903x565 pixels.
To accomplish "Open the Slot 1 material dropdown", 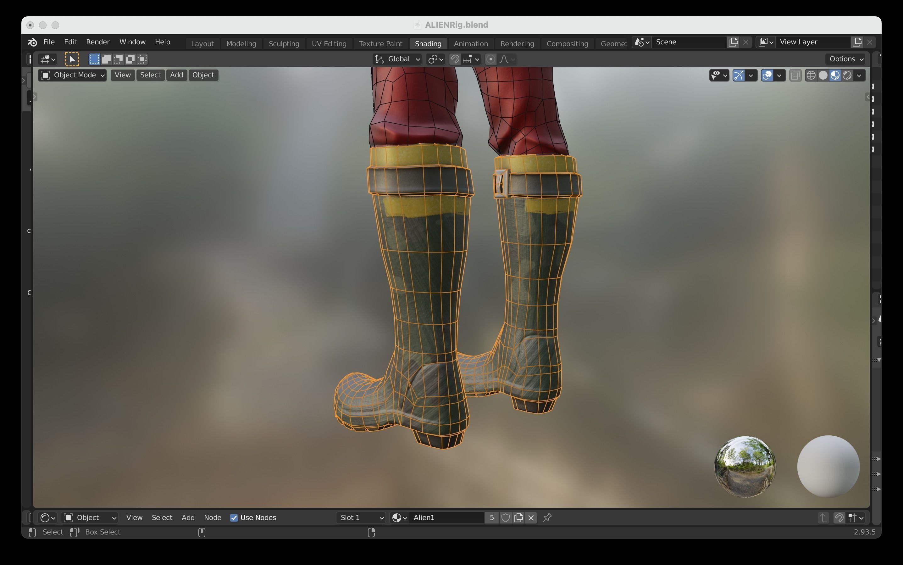I will point(361,517).
